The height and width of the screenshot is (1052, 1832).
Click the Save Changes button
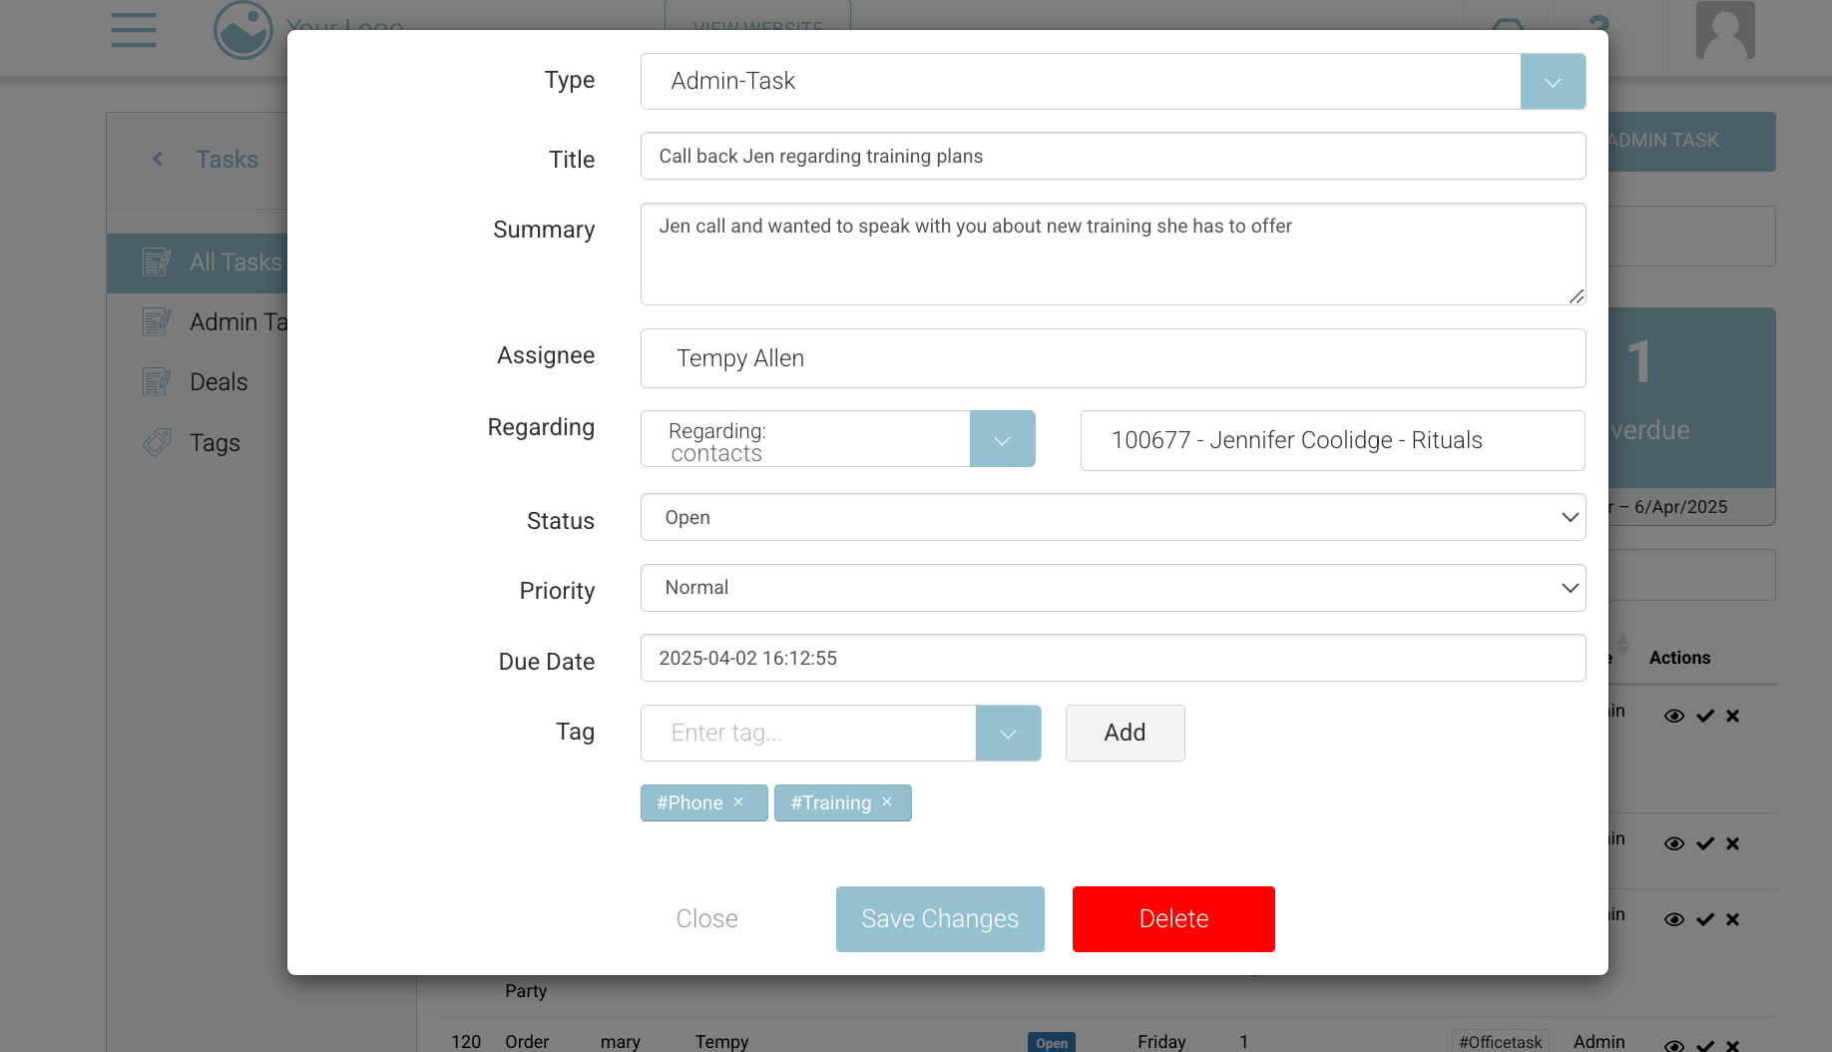pos(940,919)
